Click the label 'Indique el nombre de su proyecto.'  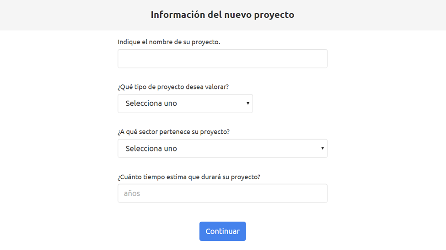(169, 42)
